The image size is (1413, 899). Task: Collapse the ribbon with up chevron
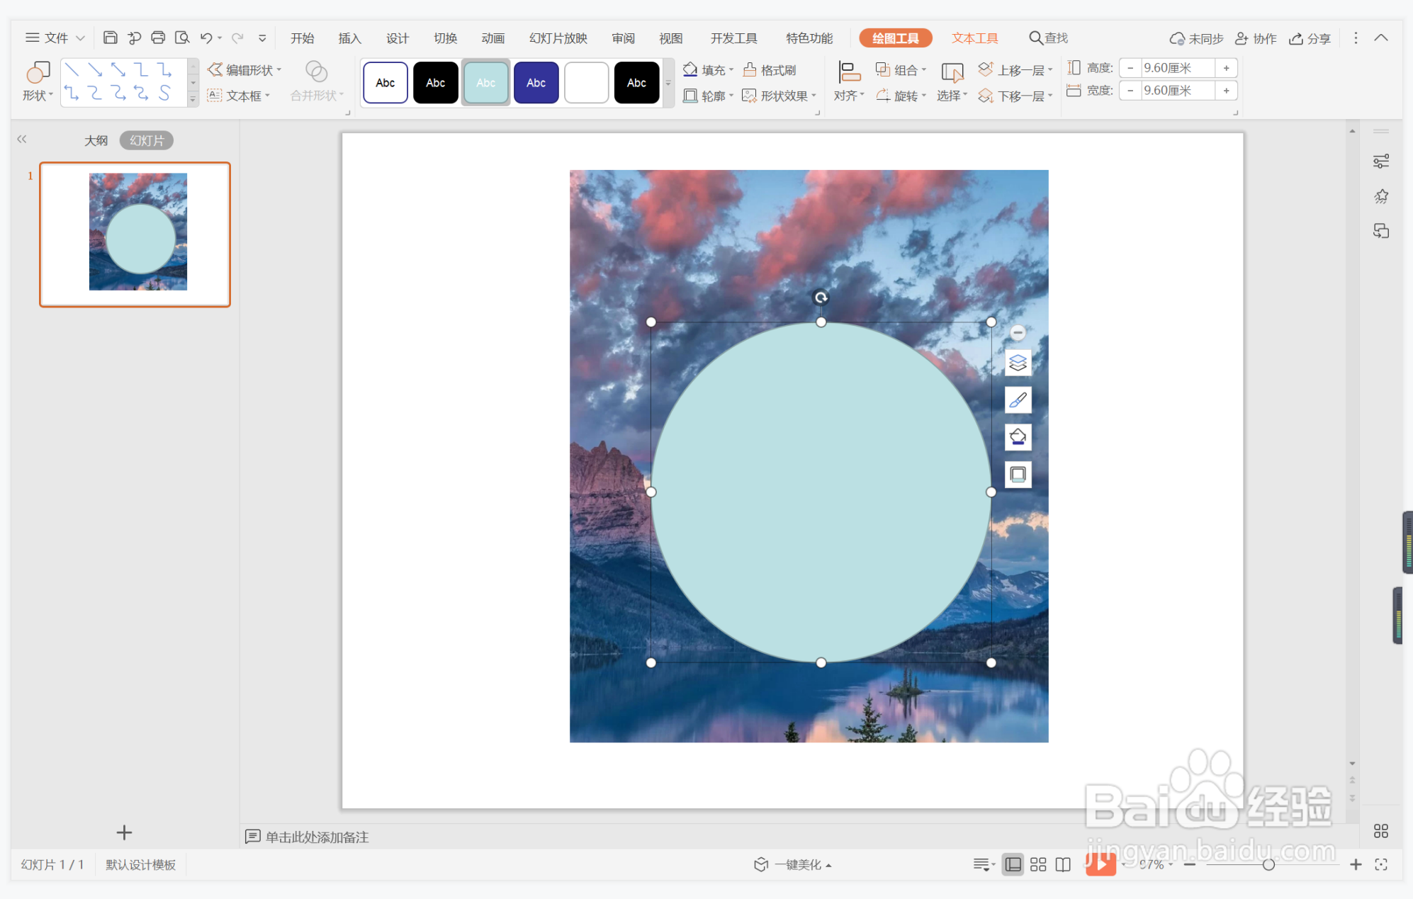click(x=1380, y=38)
